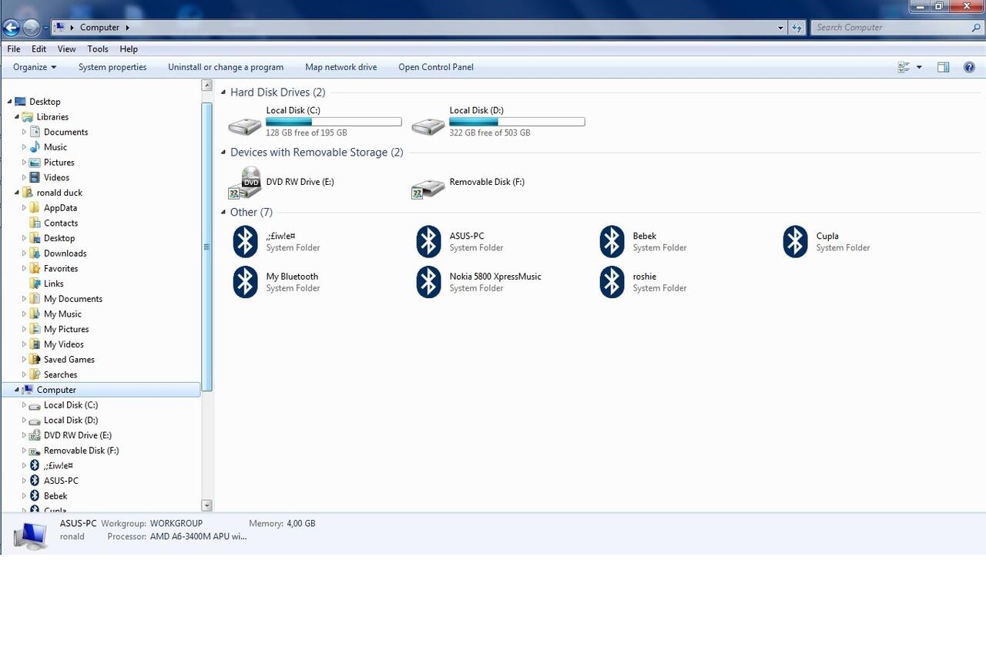986x668 pixels.
Task: Click Uninstall or change a program
Action: pos(226,67)
